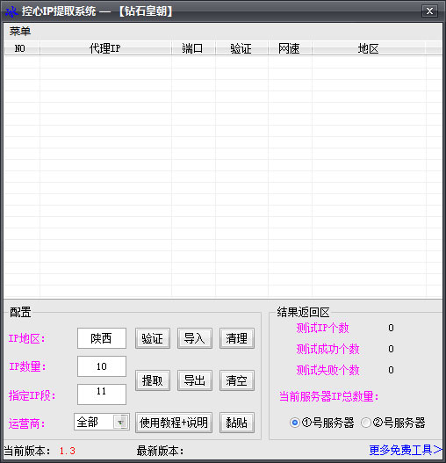Click the 清空 button

point(237,380)
